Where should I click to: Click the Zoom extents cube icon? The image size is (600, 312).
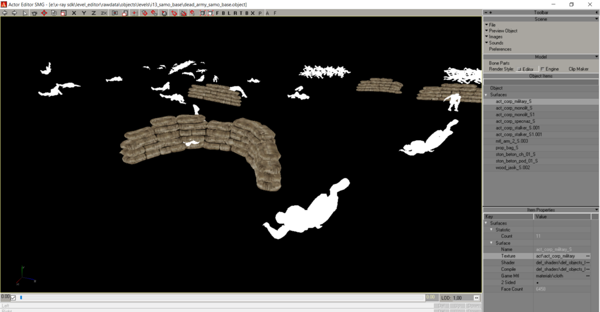[x=202, y=13]
